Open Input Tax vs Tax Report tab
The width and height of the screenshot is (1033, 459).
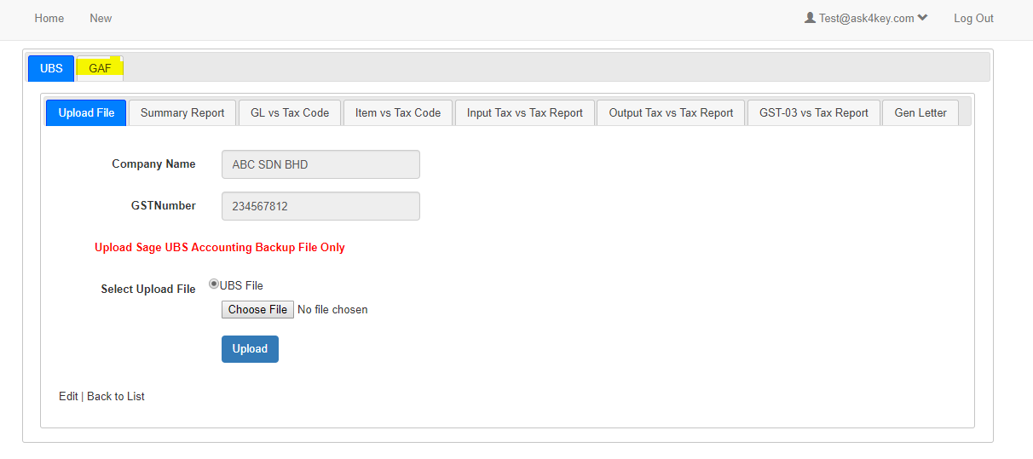[x=525, y=112]
